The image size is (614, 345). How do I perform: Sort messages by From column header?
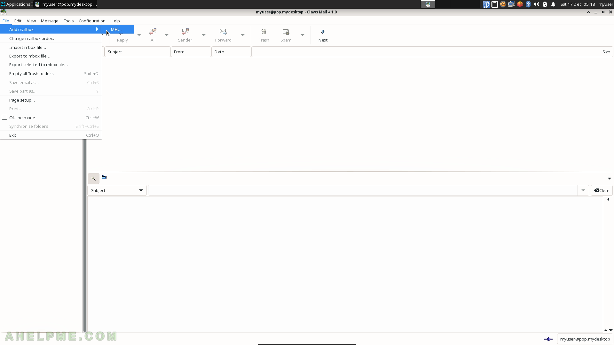click(191, 52)
